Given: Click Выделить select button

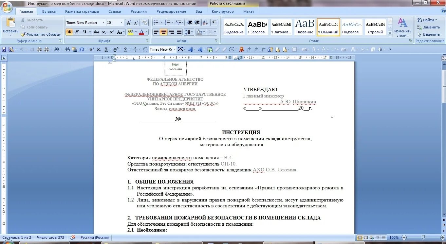Looking at the screenshot, I should point(429,34).
